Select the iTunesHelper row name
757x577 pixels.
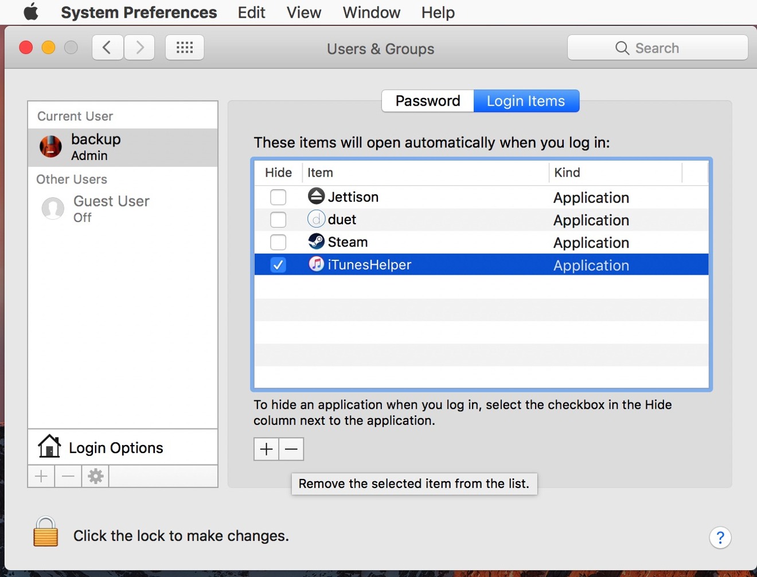[369, 265]
